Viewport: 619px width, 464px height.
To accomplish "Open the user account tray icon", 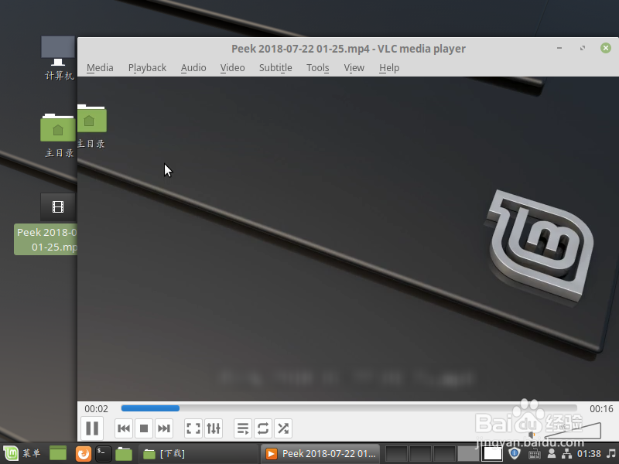I will (x=552, y=454).
